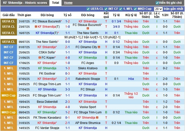Switch to the Total tab

tap(55, 3)
